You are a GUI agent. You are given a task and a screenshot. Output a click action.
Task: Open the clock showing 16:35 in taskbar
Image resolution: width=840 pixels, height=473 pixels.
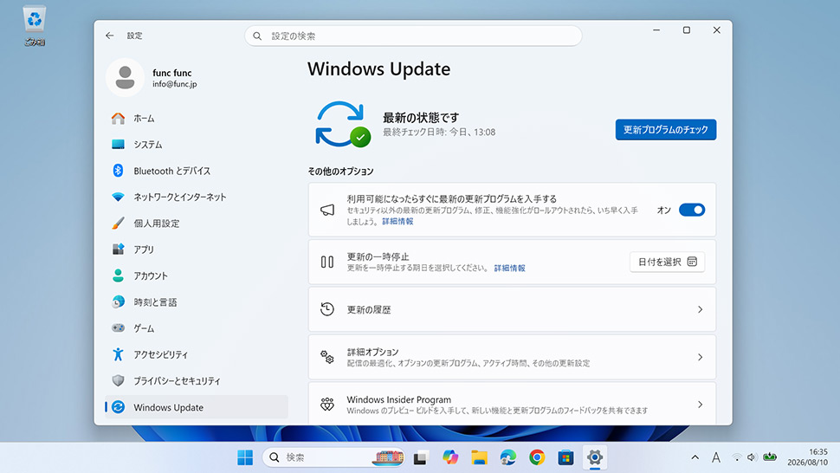[807, 457]
